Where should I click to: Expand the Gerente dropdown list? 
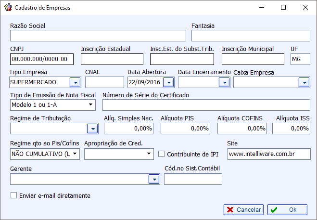tap(154, 179)
